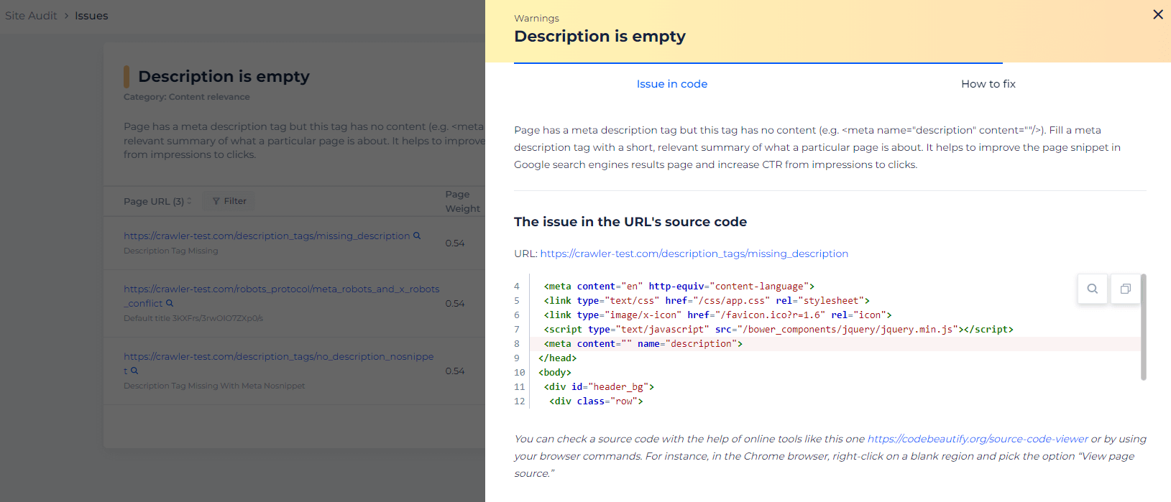Click the 0.54 weight in the no_description_nosnippet row
Viewport: 1171px width, 502px height.
coord(455,371)
